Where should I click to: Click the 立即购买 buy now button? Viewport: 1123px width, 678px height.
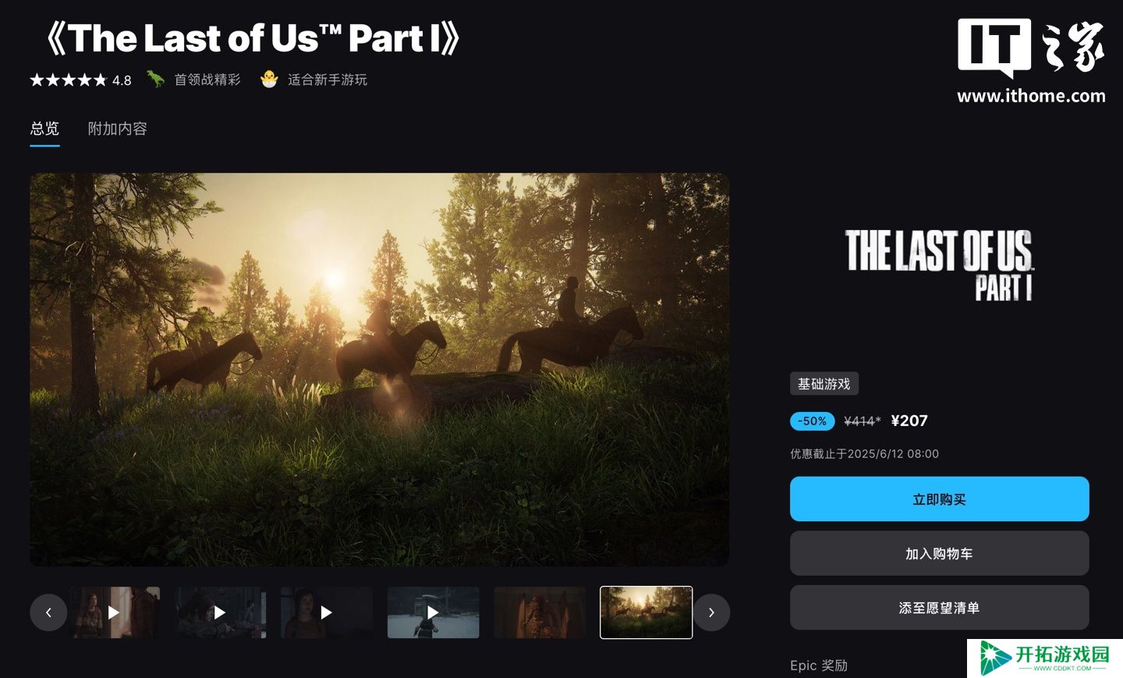click(x=939, y=499)
